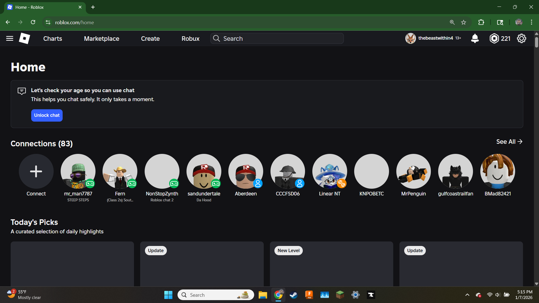The width and height of the screenshot is (539, 303).
Task: Click STEEP STEPS under mr_man7787
Action: 78,200
